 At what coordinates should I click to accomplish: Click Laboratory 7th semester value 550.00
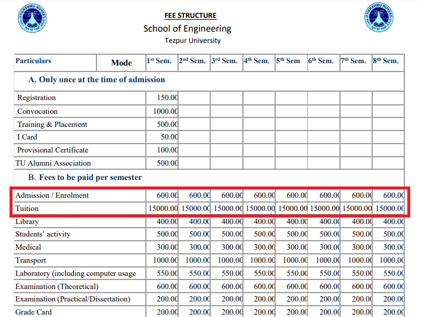[362, 274]
